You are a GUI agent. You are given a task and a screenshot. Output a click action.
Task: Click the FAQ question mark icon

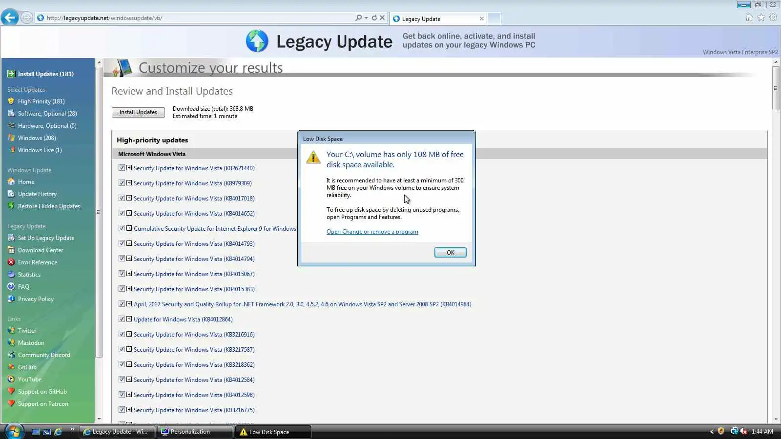point(11,287)
